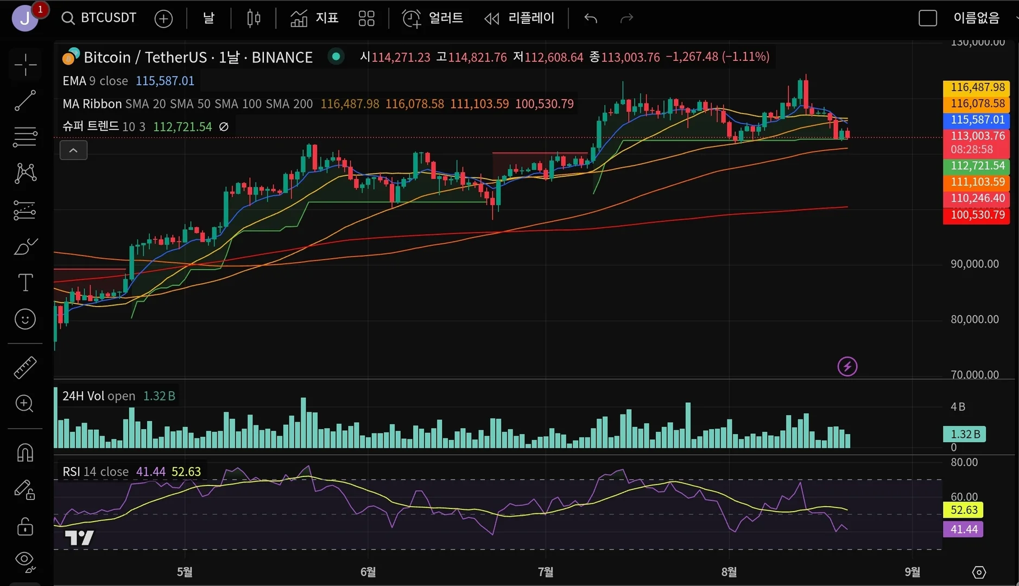Click the 90,000.00 price axis label
1019x586 pixels.
point(974,264)
